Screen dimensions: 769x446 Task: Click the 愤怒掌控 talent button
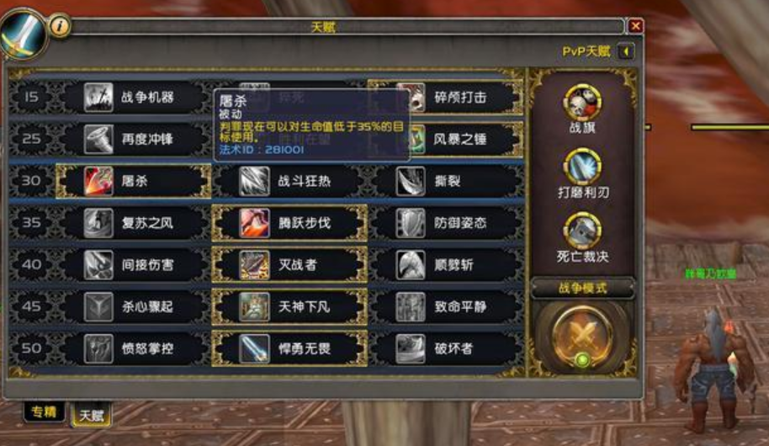point(134,348)
